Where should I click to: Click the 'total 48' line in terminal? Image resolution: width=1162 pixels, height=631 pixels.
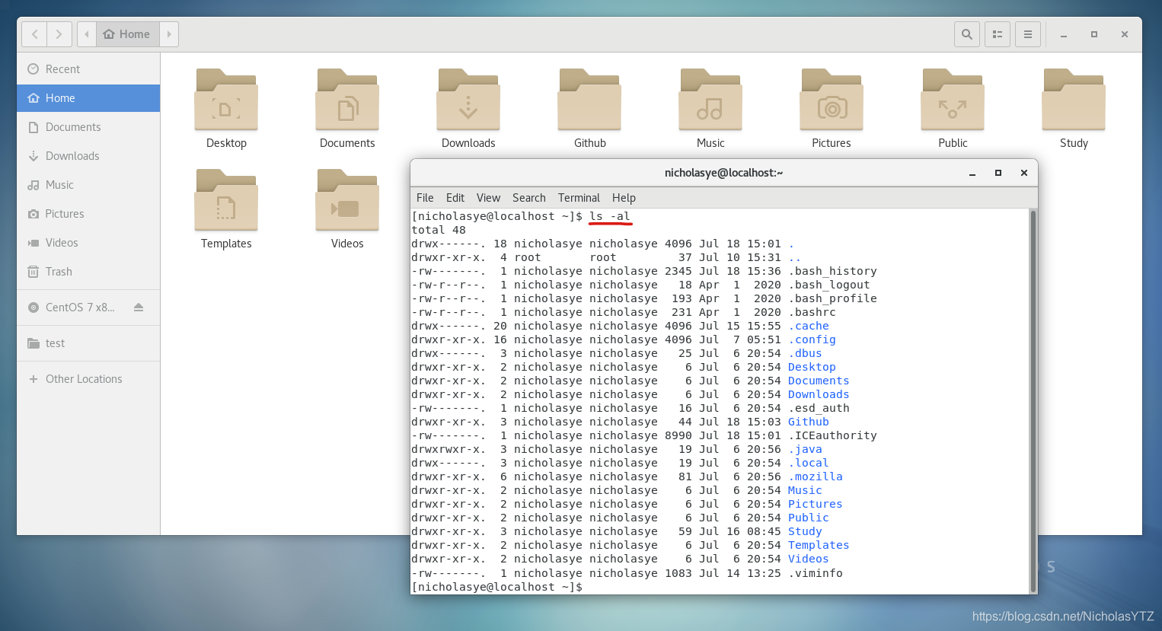click(439, 230)
